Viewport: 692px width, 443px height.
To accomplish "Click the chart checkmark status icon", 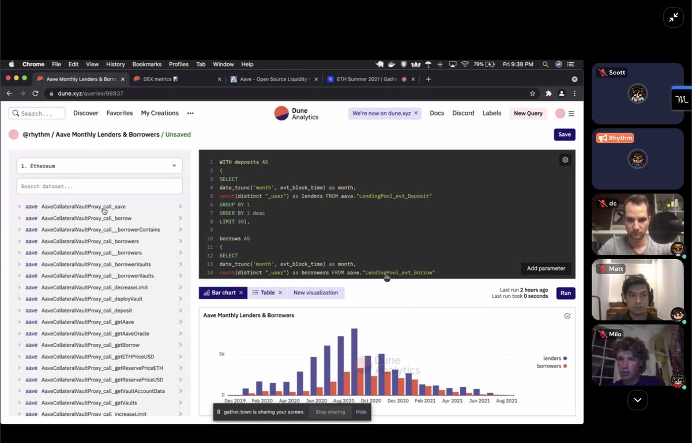I will (567, 316).
